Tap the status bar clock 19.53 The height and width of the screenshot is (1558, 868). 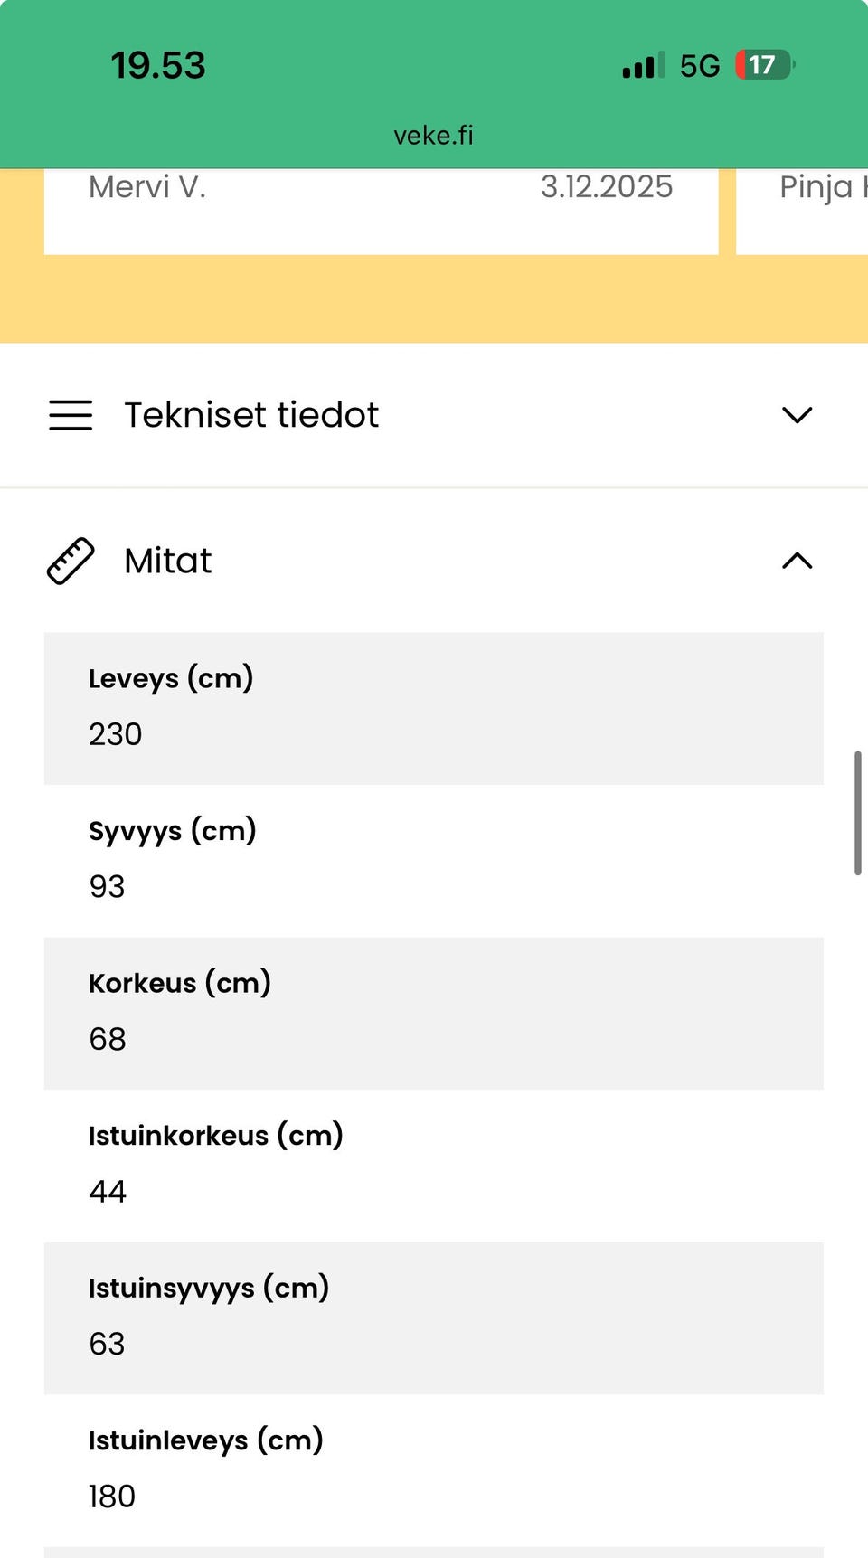point(158,66)
